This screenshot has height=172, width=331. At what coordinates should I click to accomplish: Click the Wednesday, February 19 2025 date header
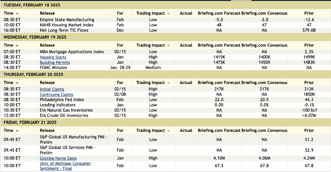(x=35, y=37)
